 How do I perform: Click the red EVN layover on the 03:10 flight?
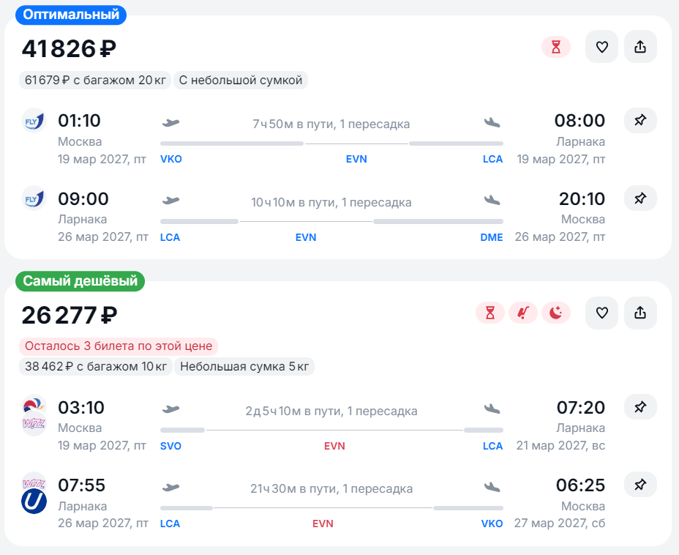pyautogui.click(x=334, y=446)
